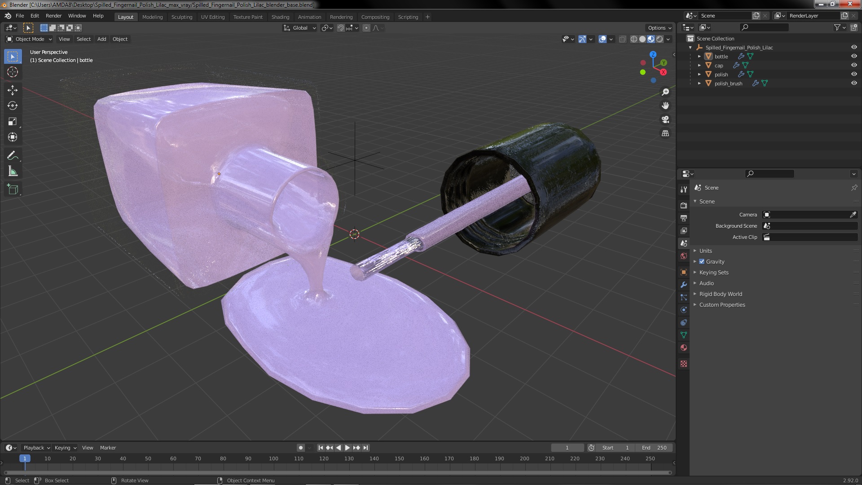Collapse the Spilled_Fingernail_Polish_Lilac collection
The height and width of the screenshot is (485, 862).
pyautogui.click(x=690, y=47)
